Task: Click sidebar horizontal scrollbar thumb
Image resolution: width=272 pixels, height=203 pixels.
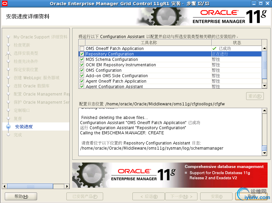Action: [30, 186]
